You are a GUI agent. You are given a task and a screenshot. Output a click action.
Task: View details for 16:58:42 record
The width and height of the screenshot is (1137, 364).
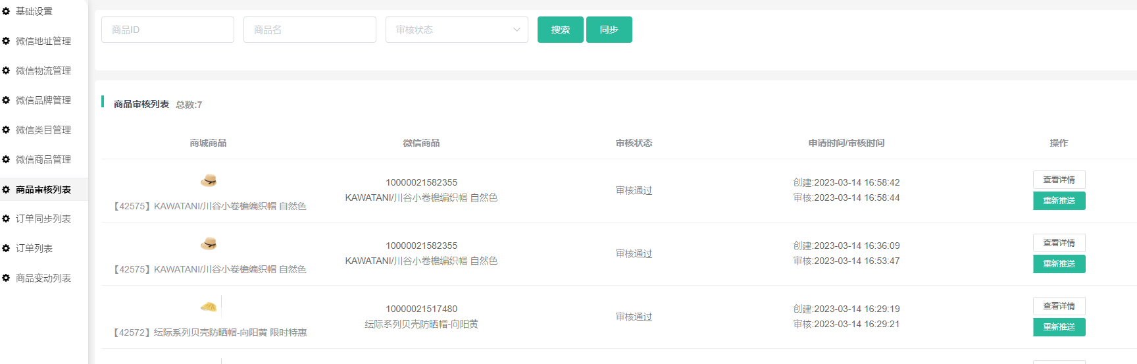(1059, 180)
